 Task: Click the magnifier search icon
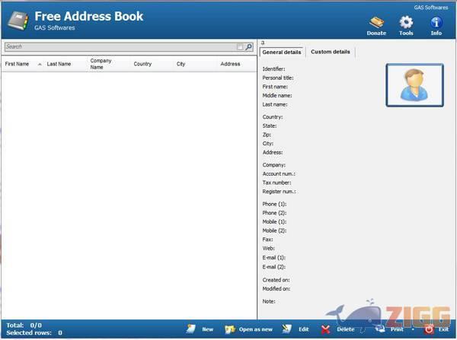pos(248,47)
